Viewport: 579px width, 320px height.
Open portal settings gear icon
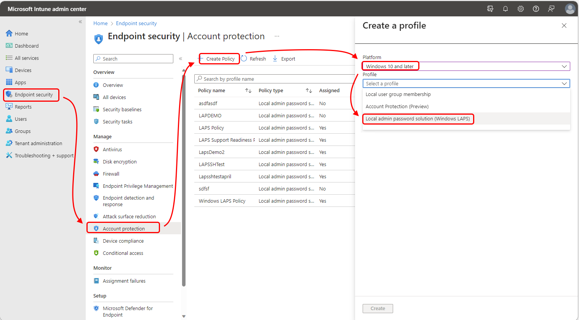pos(521,9)
